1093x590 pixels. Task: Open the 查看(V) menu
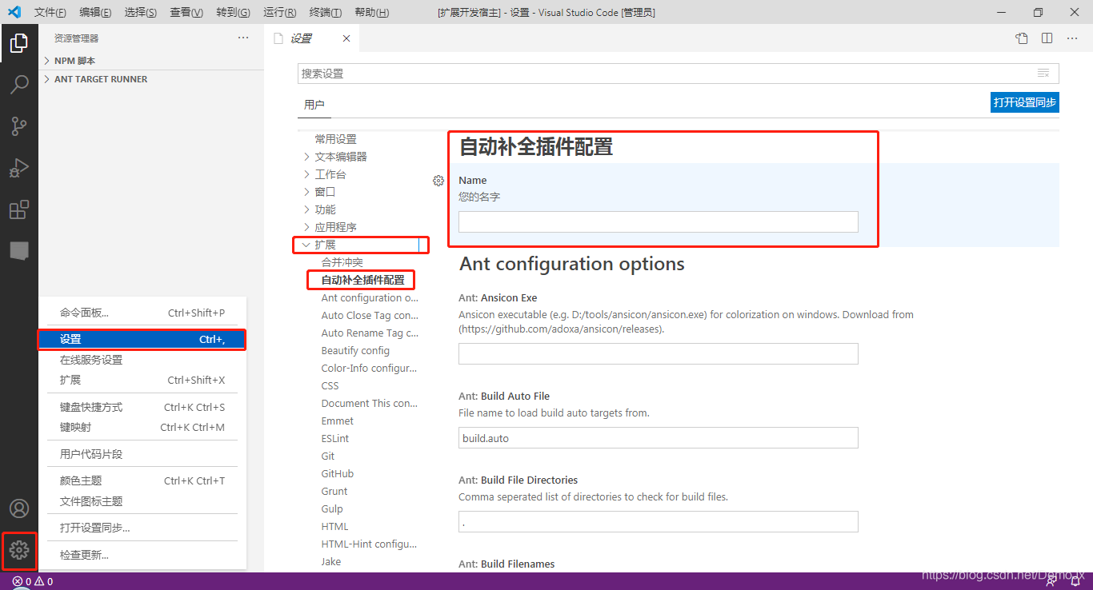click(x=186, y=13)
